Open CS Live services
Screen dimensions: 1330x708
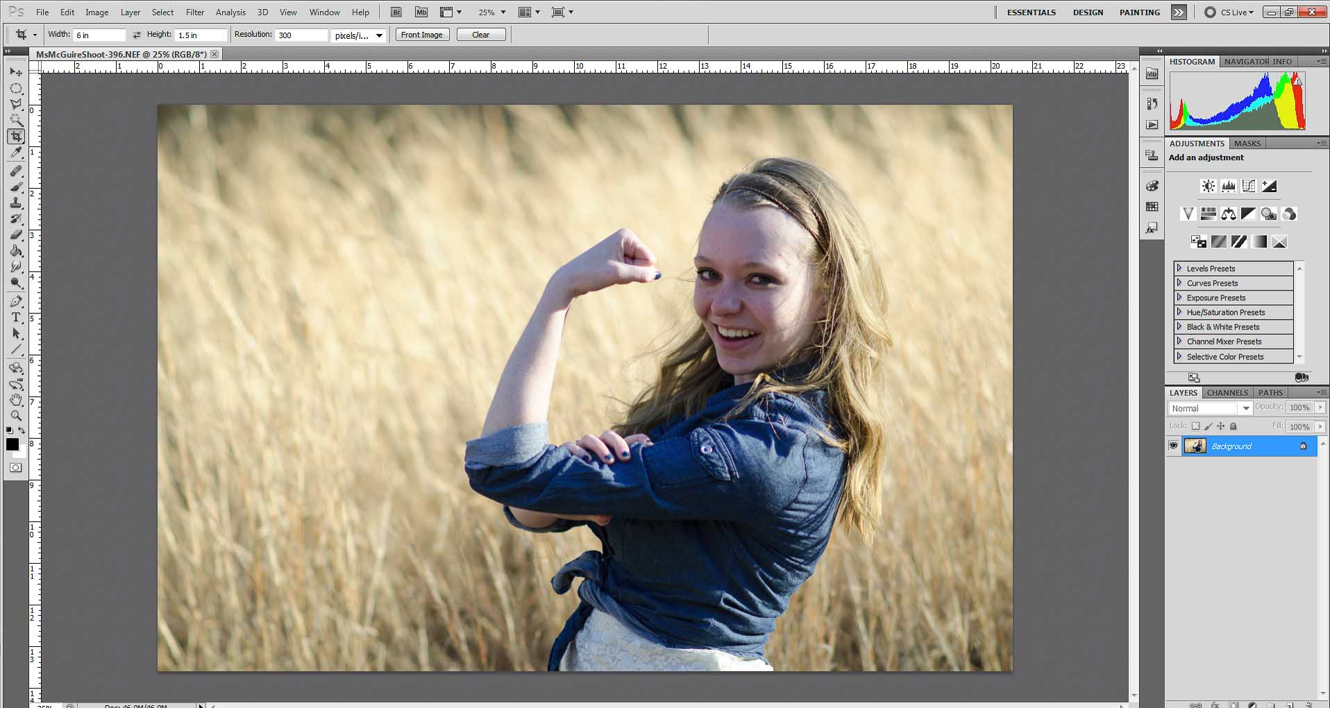tap(1229, 12)
